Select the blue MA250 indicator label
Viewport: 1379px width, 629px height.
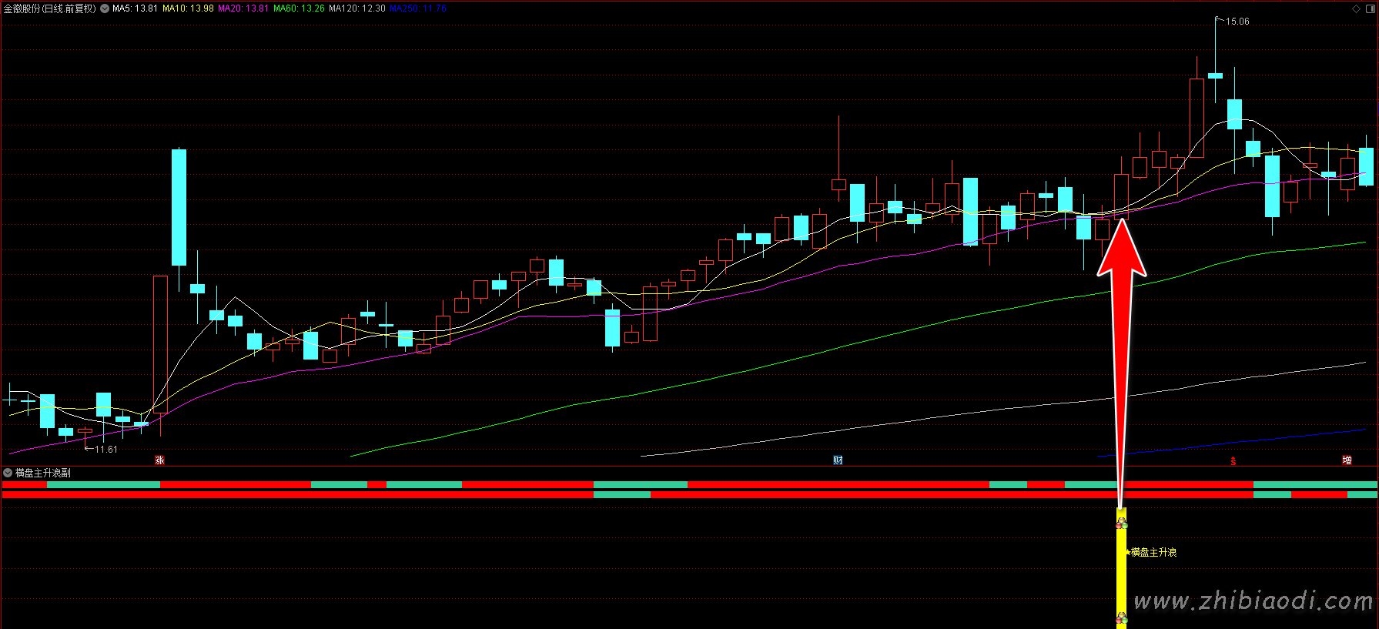point(418,8)
